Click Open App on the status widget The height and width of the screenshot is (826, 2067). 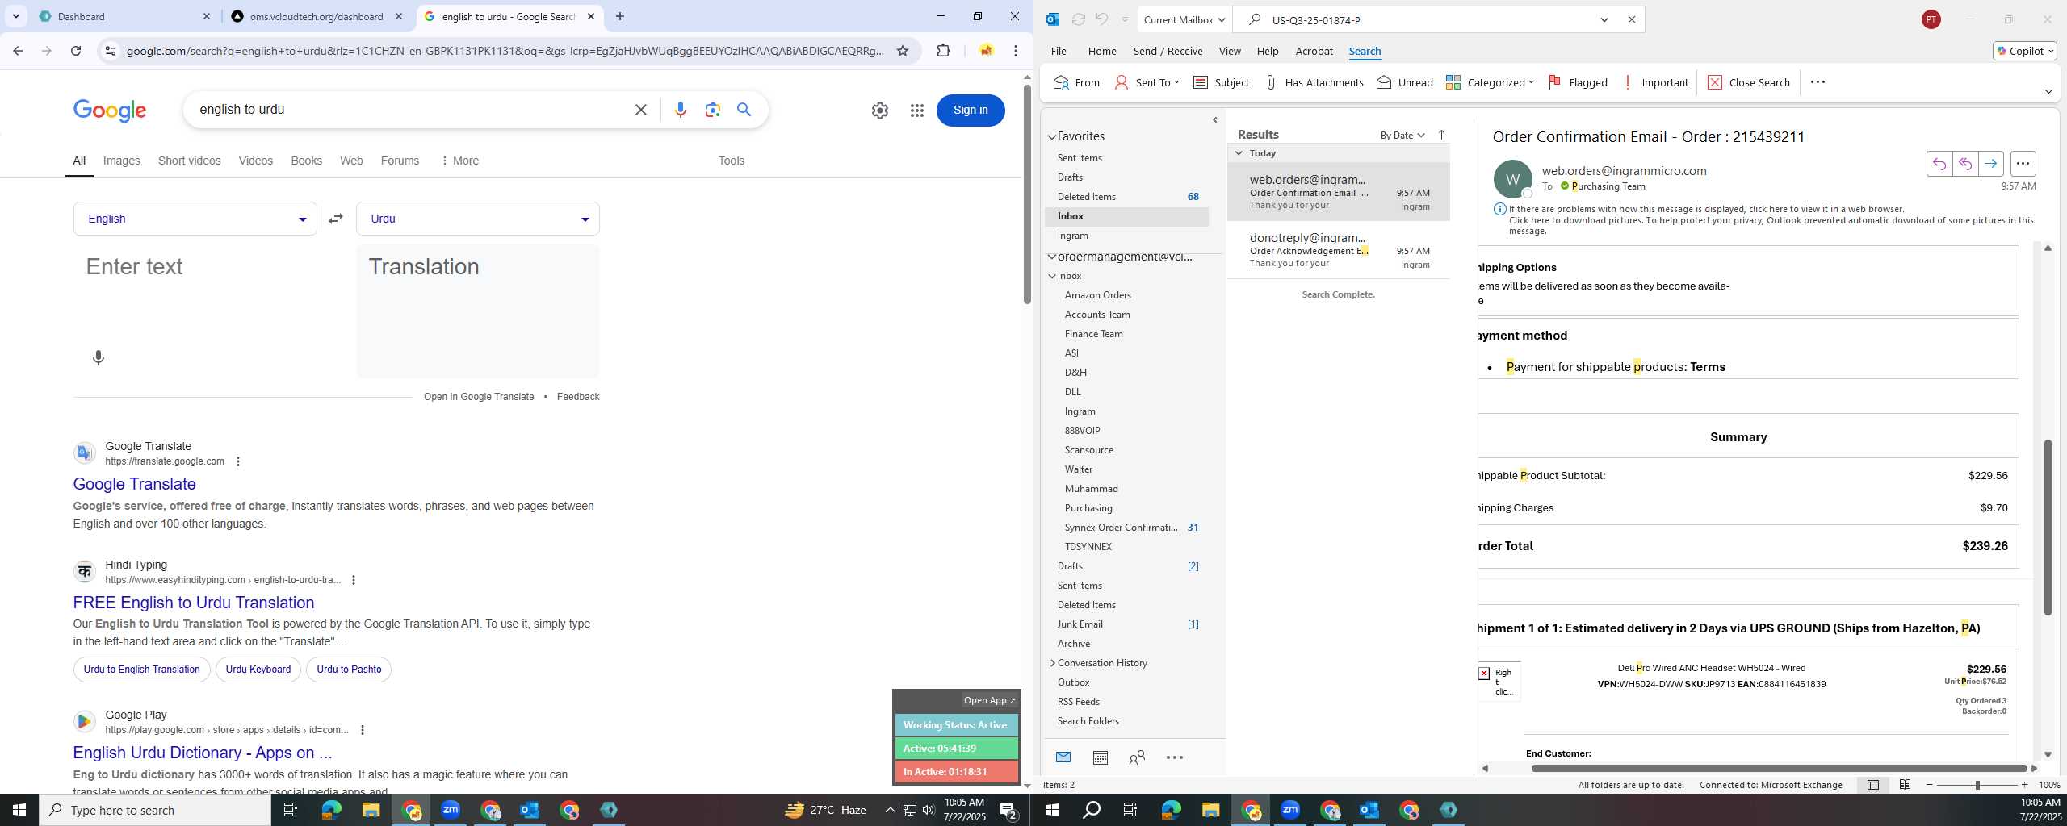pos(989,700)
